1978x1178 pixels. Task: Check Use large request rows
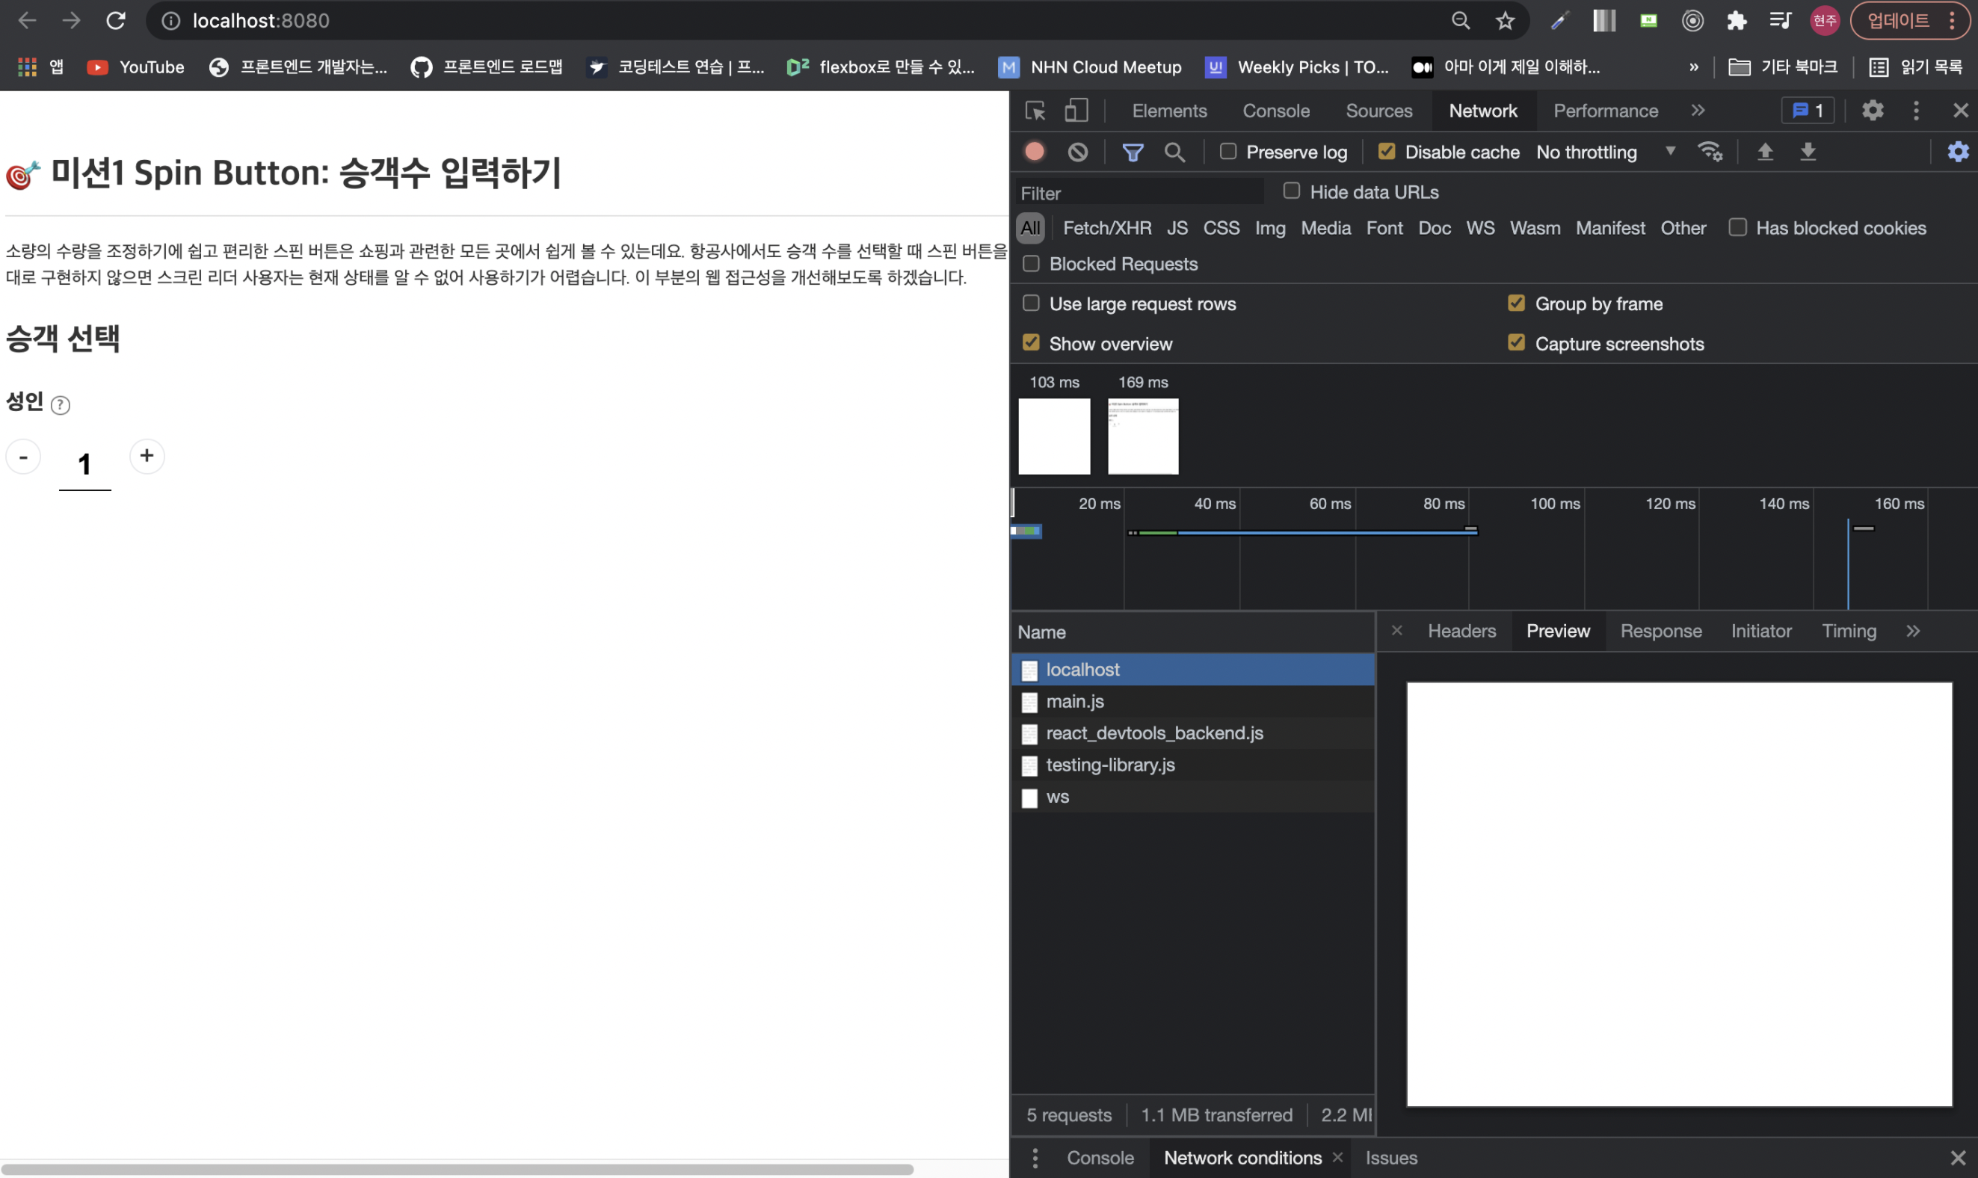[x=1031, y=303]
